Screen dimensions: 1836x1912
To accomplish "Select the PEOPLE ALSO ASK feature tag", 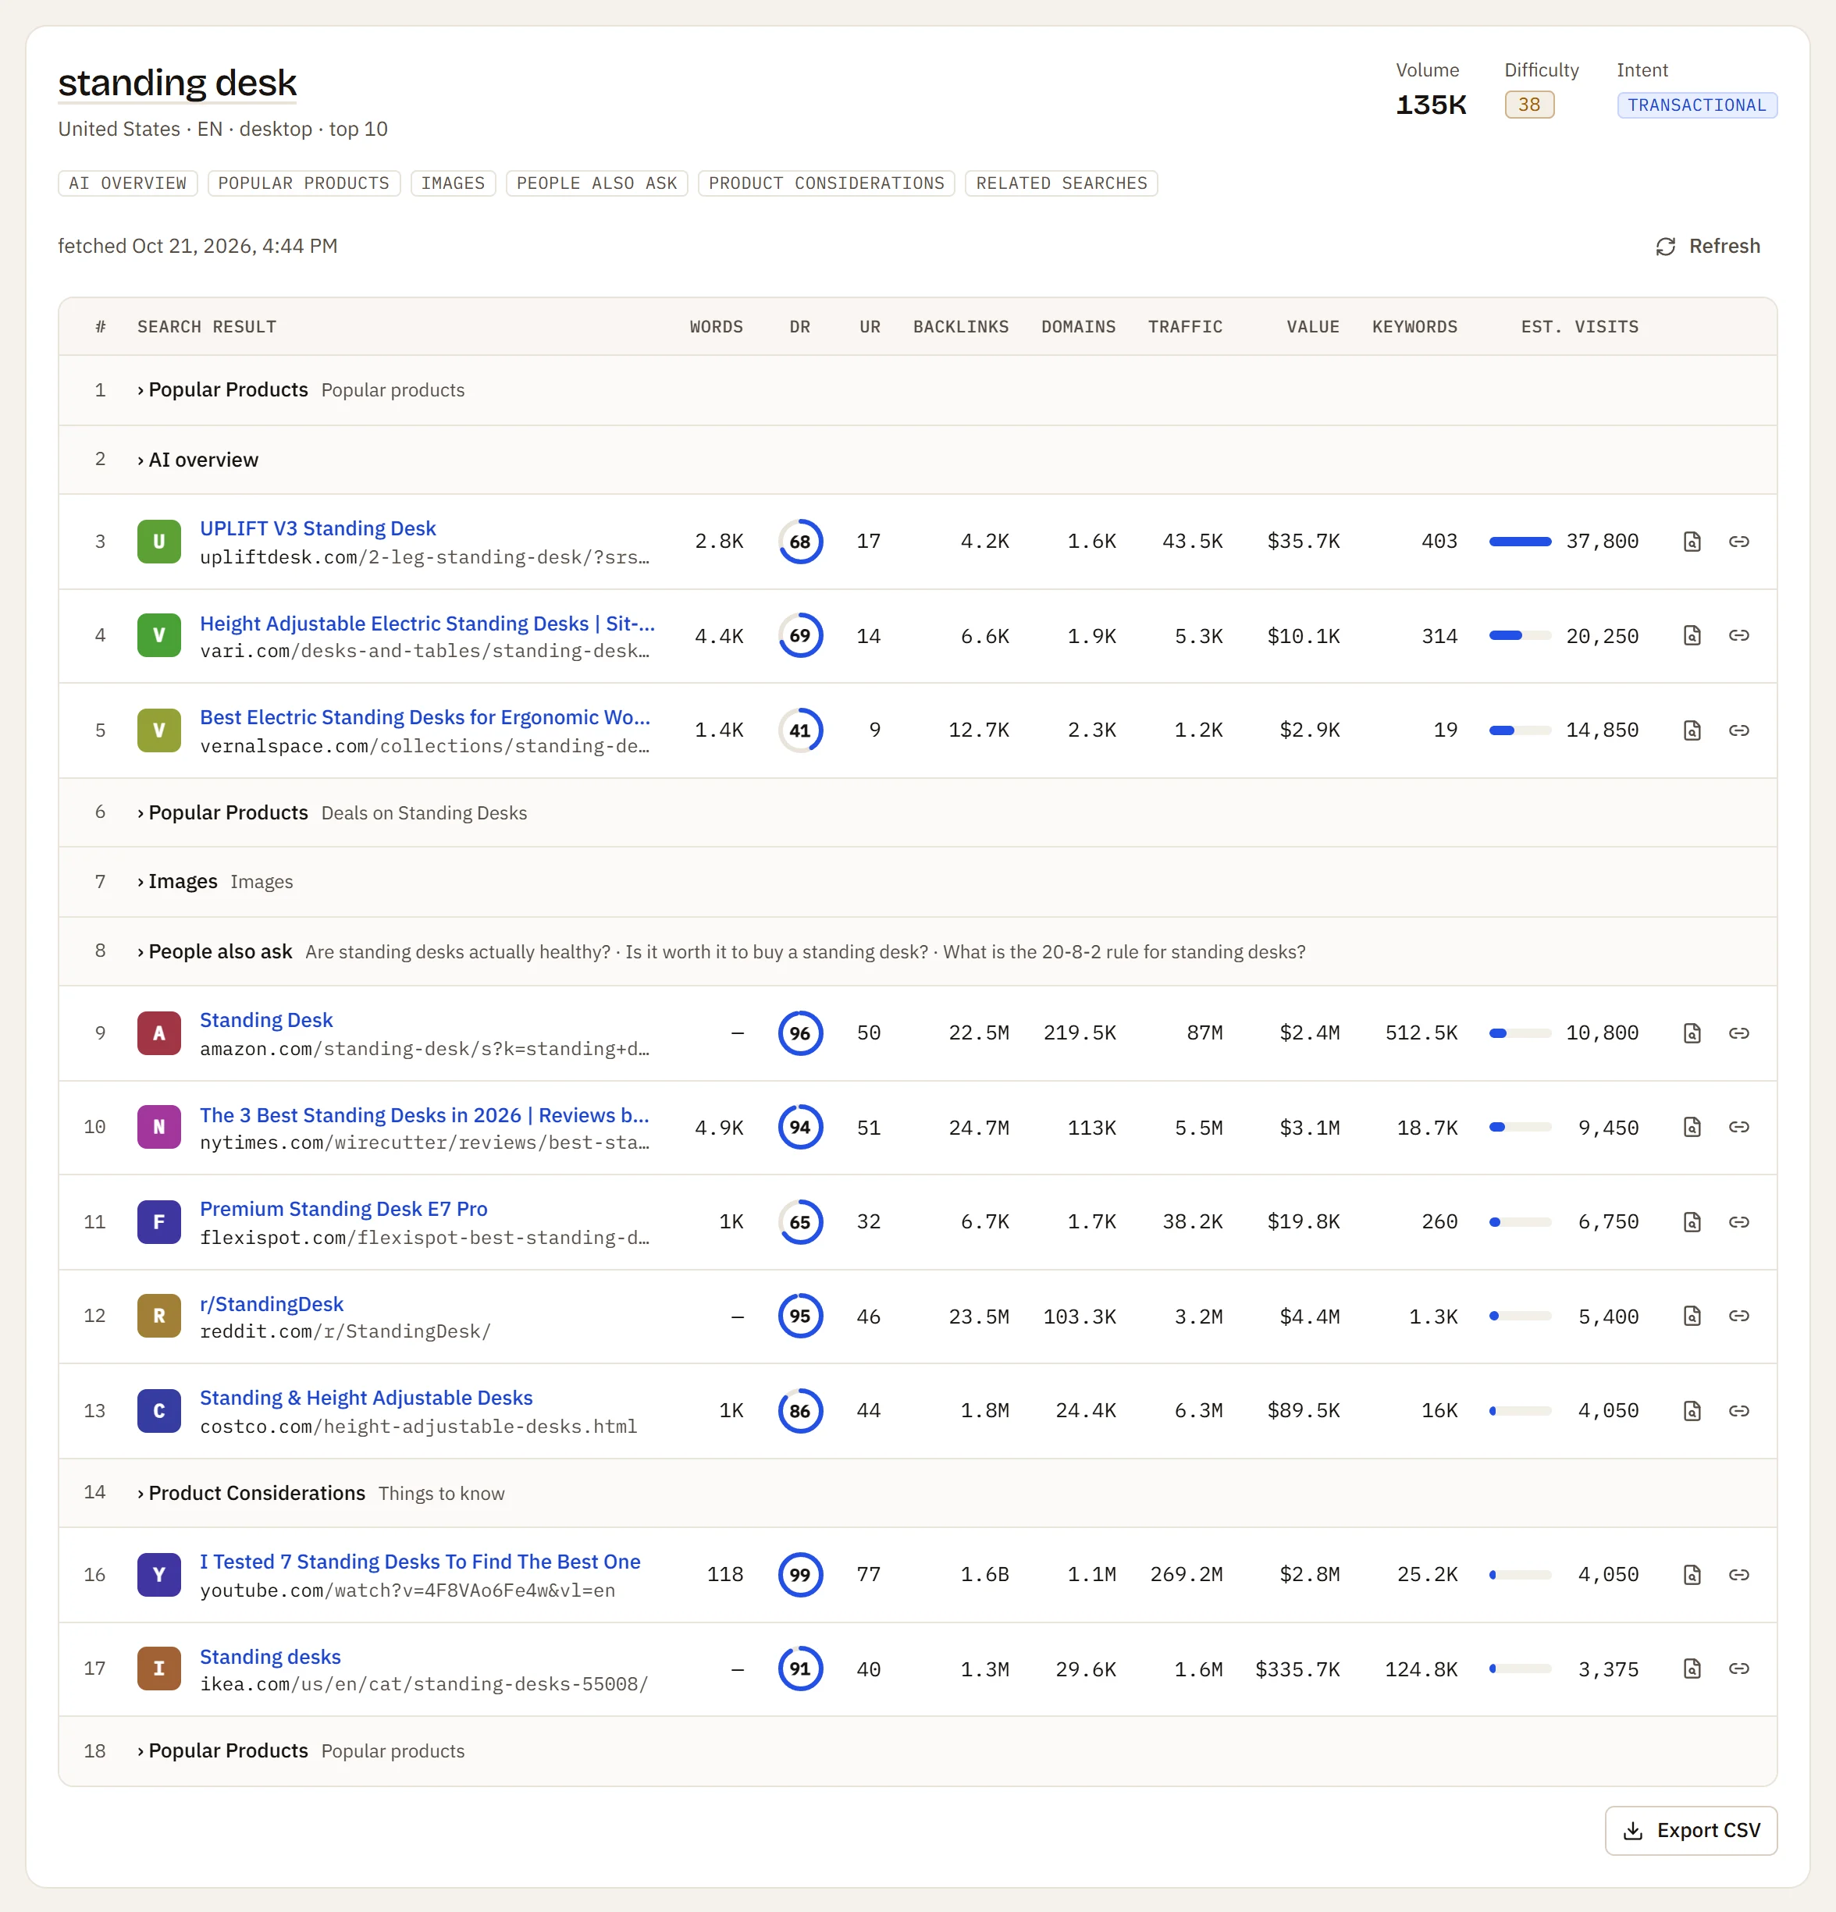I will pos(597,183).
